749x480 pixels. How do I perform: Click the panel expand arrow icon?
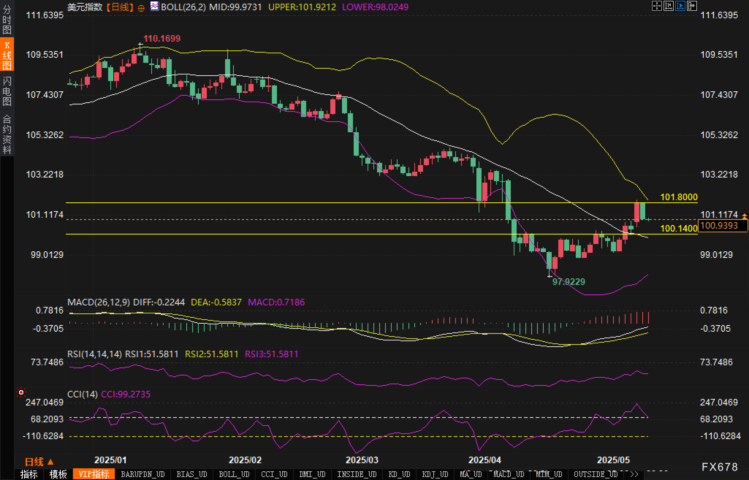point(692,6)
